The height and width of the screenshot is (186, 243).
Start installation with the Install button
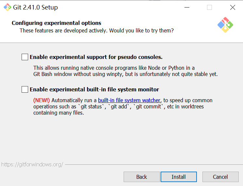179,177
